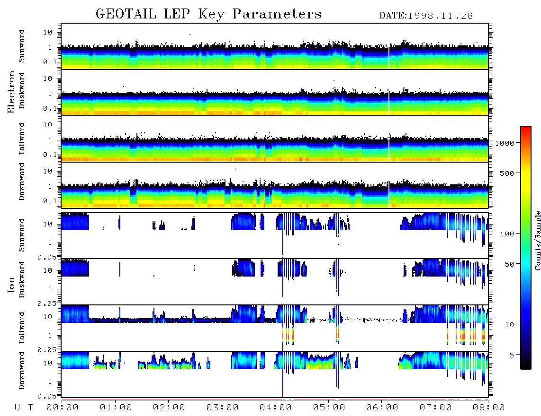Select the "07:00" time tick label
Viewport: 541px width, 416px height.
pos(436,407)
